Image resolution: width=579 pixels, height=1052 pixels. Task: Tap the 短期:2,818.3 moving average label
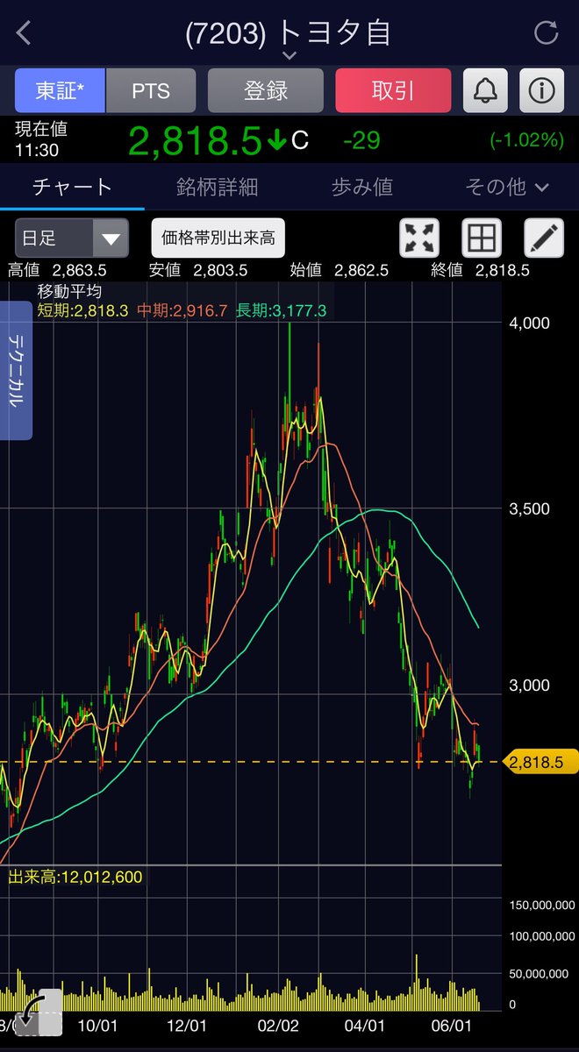point(84,310)
